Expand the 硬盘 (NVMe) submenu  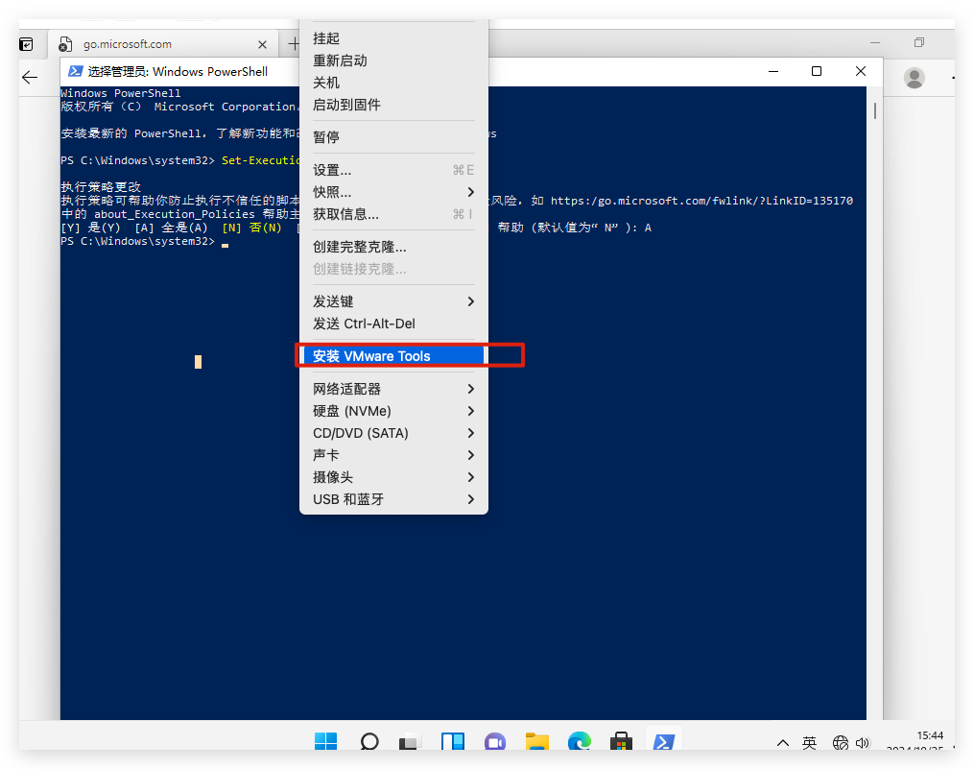pyautogui.click(x=393, y=411)
